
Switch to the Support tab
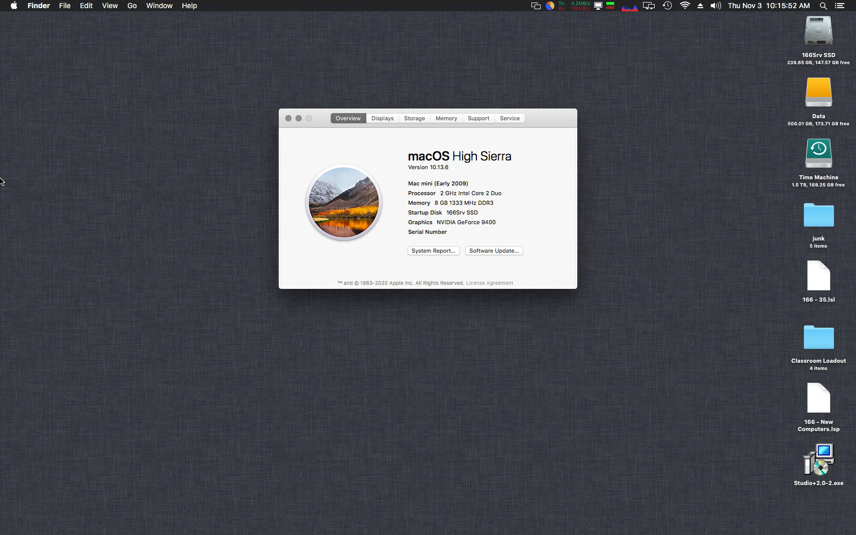(478, 118)
